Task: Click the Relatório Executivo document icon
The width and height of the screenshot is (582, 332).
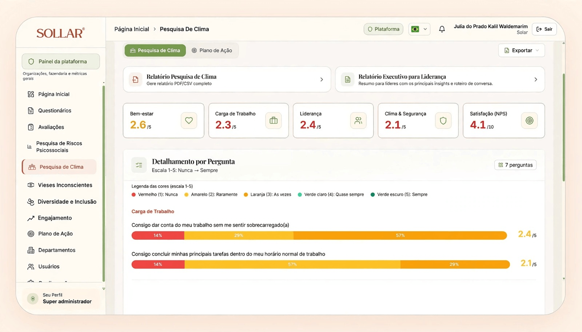Action: click(348, 79)
